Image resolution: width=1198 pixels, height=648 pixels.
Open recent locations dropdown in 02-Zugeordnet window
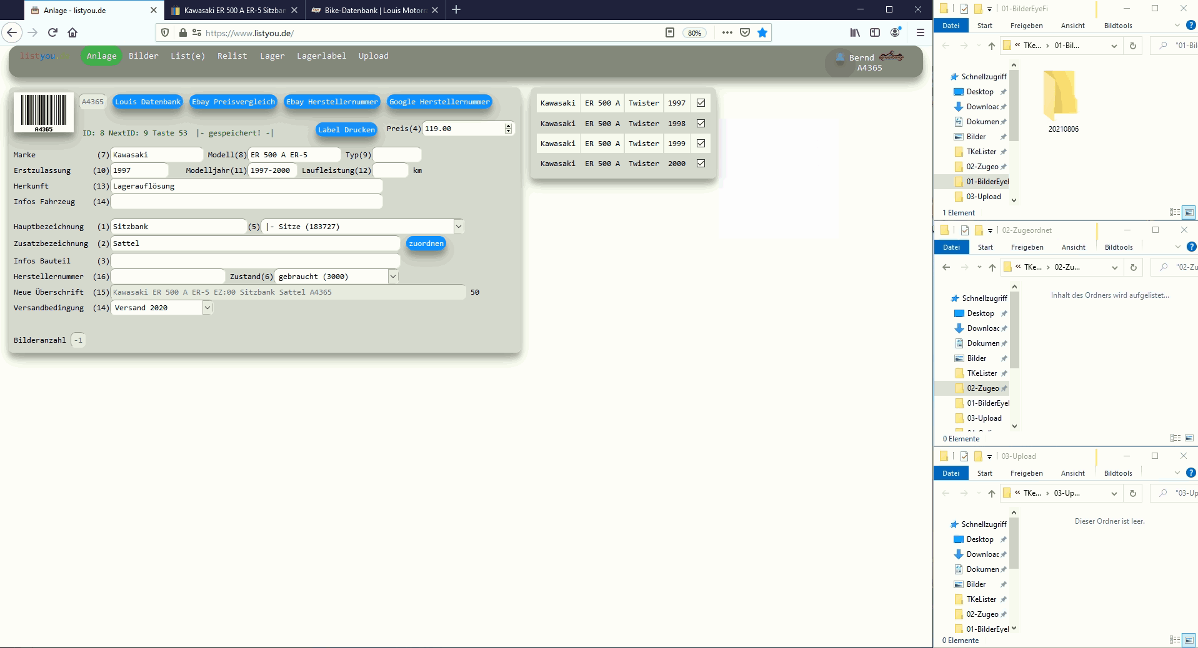pos(979,267)
